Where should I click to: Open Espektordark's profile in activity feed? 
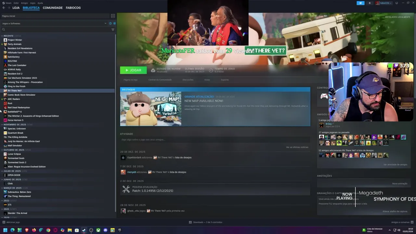[x=135, y=158]
